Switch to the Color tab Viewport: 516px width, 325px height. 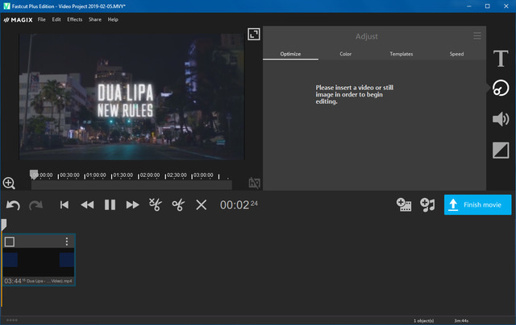coord(345,54)
